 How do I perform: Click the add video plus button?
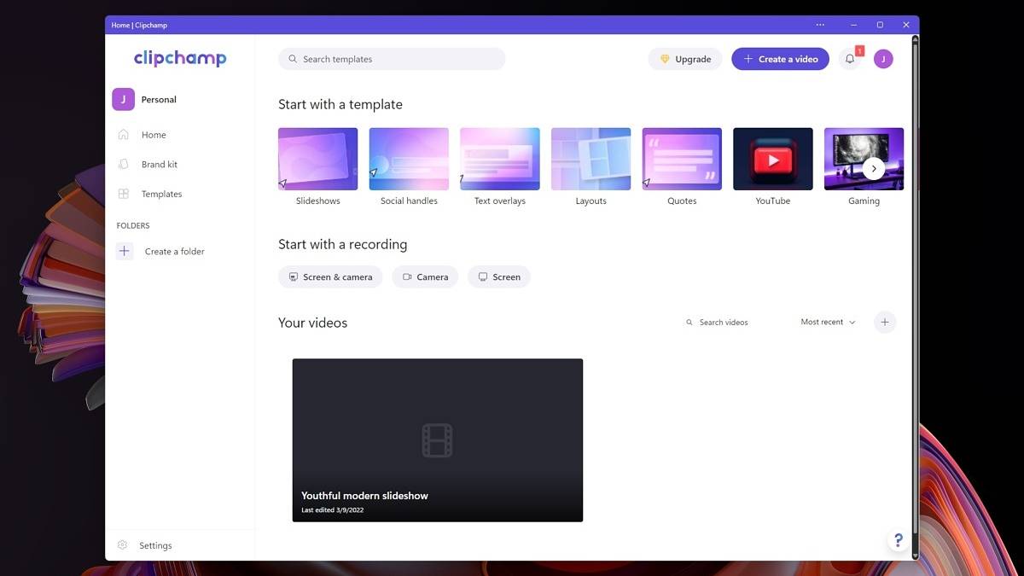pyautogui.click(x=885, y=322)
